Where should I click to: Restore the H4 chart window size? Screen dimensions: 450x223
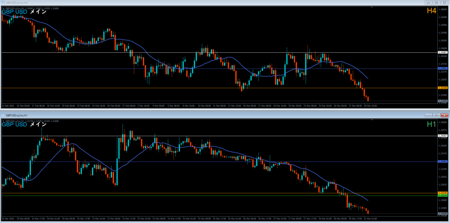[x=435, y=2]
